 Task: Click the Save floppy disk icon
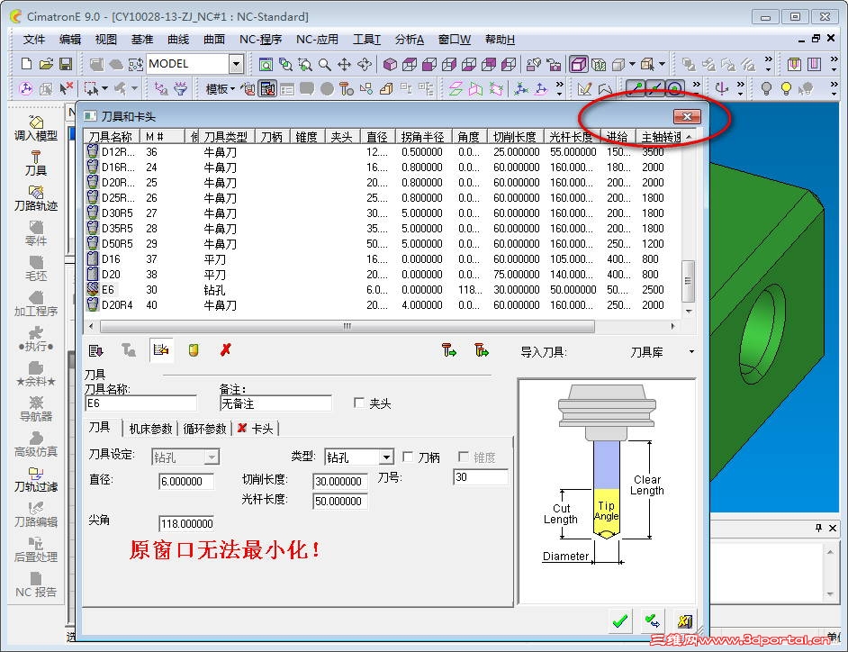[66, 64]
